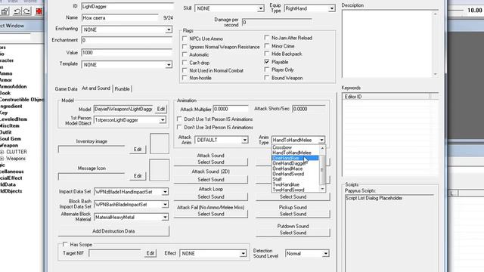
Task: Switch to the Game Data tab
Action: pos(66,89)
